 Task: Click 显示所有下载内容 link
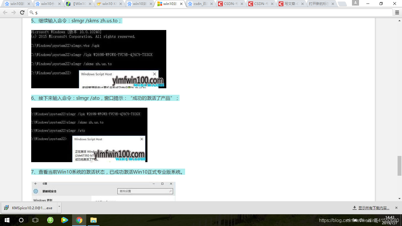(373, 208)
